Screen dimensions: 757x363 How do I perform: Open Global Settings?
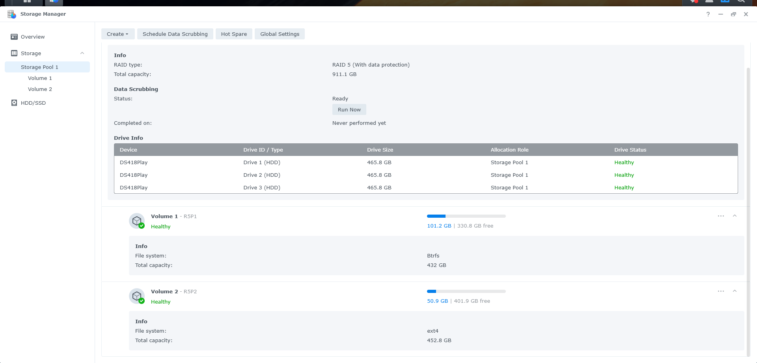[x=280, y=34]
